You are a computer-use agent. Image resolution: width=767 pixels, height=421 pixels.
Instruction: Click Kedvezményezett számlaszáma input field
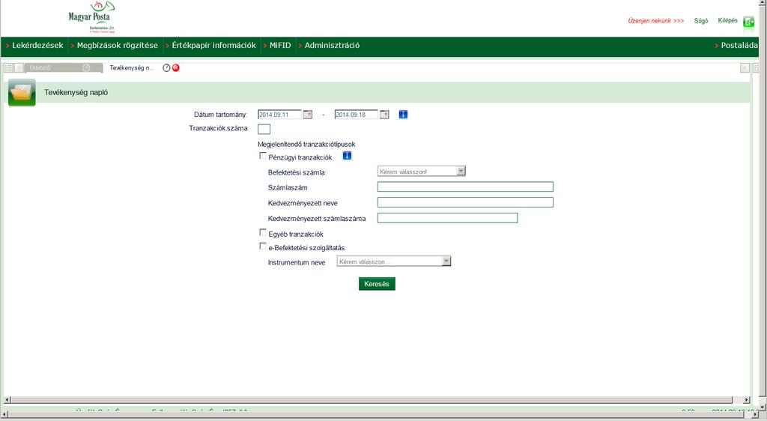448,217
